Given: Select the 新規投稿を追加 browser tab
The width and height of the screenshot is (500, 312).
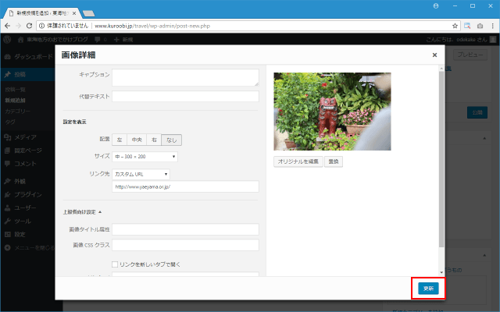Looking at the screenshot, I should tap(41, 13).
